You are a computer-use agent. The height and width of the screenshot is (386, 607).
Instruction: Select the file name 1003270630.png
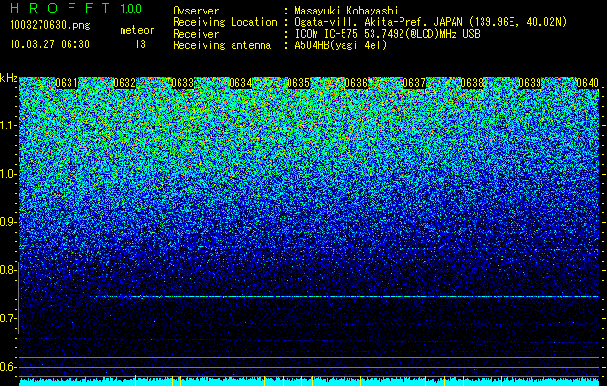[50, 26]
